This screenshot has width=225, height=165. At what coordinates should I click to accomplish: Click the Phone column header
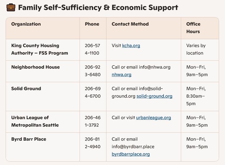click(92, 24)
